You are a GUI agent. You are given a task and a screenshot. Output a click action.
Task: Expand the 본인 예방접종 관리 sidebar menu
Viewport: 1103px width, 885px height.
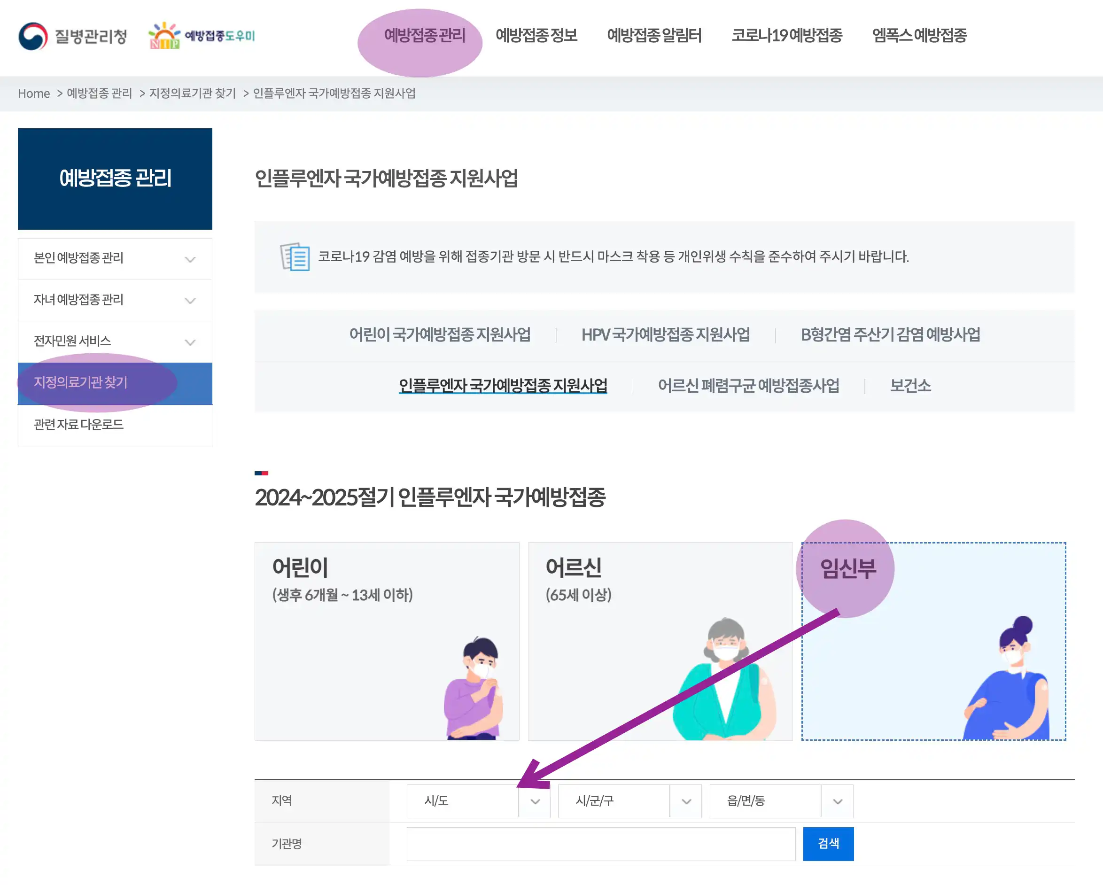tap(115, 259)
